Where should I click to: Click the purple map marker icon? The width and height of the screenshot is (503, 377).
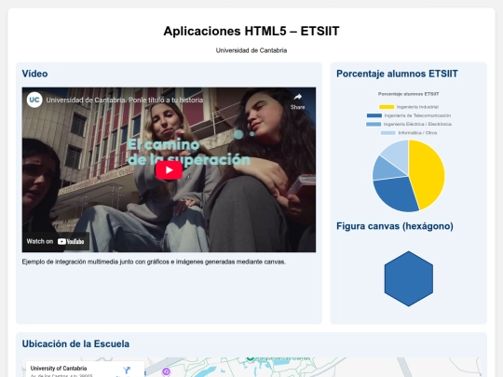(166, 371)
